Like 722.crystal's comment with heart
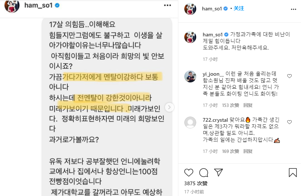Image resolution: width=301 pixels, height=196 pixels. coord(289,122)
